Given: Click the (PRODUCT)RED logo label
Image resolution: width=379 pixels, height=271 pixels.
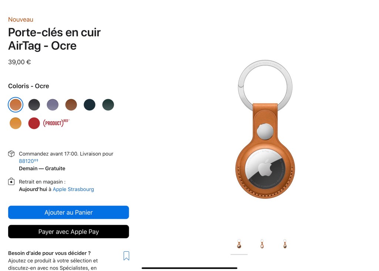Looking at the screenshot, I should (56, 123).
